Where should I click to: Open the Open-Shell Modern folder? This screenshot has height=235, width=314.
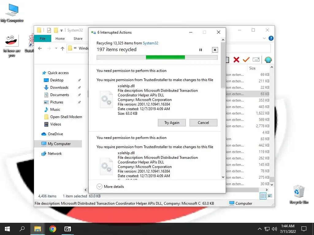[66, 117]
